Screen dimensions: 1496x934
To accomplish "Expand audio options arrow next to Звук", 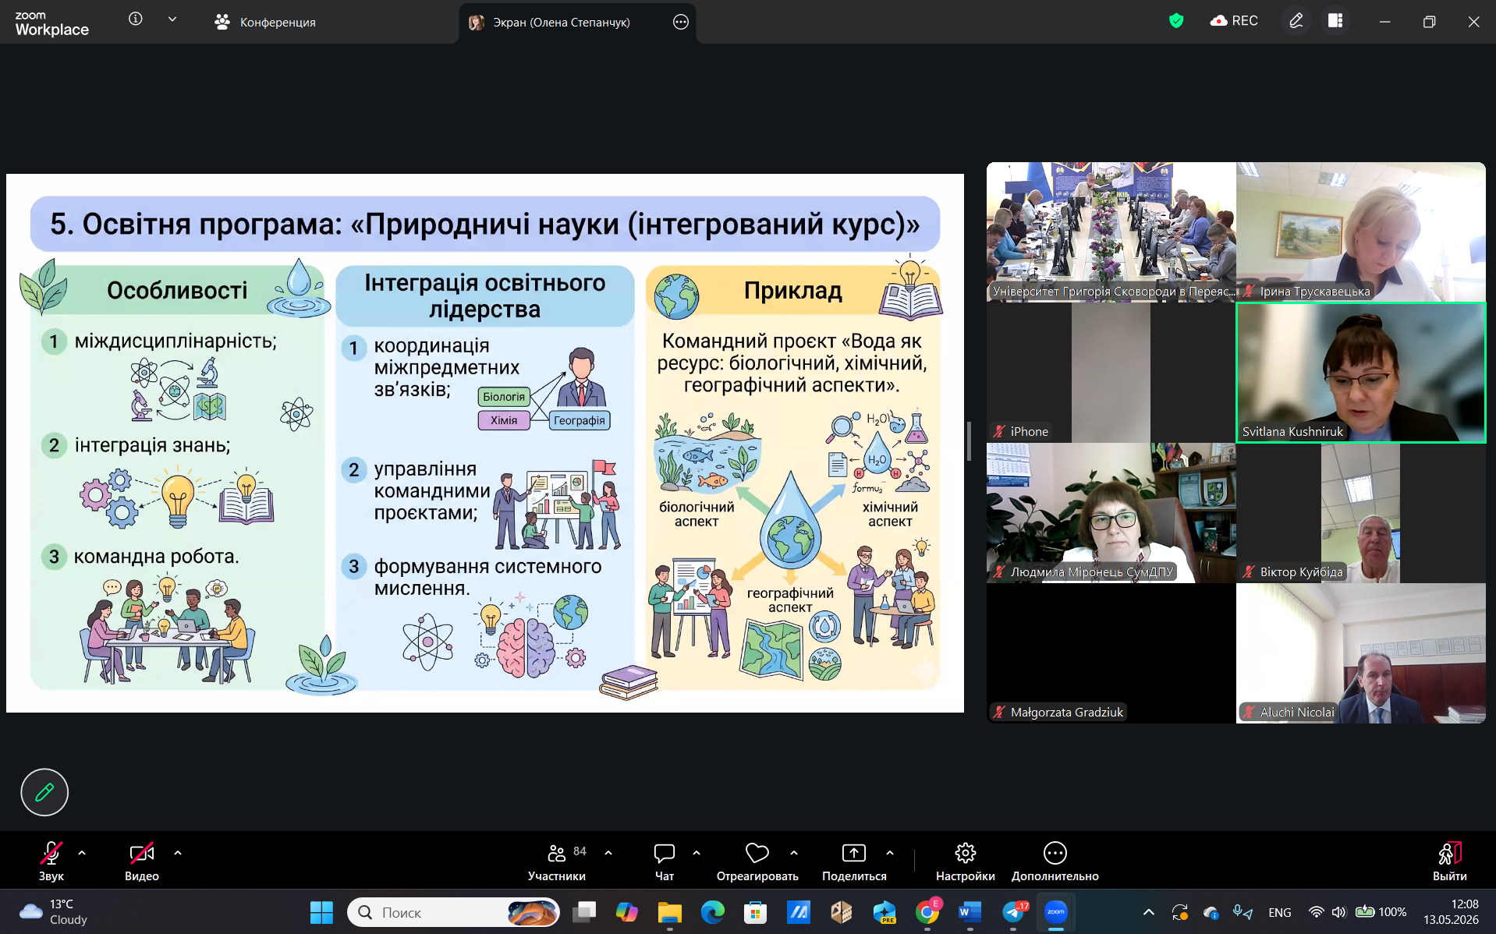I will pos(82,853).
